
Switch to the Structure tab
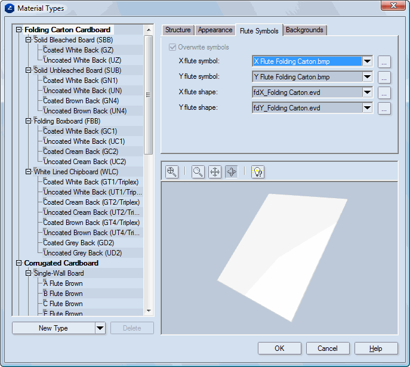(178, 30)
